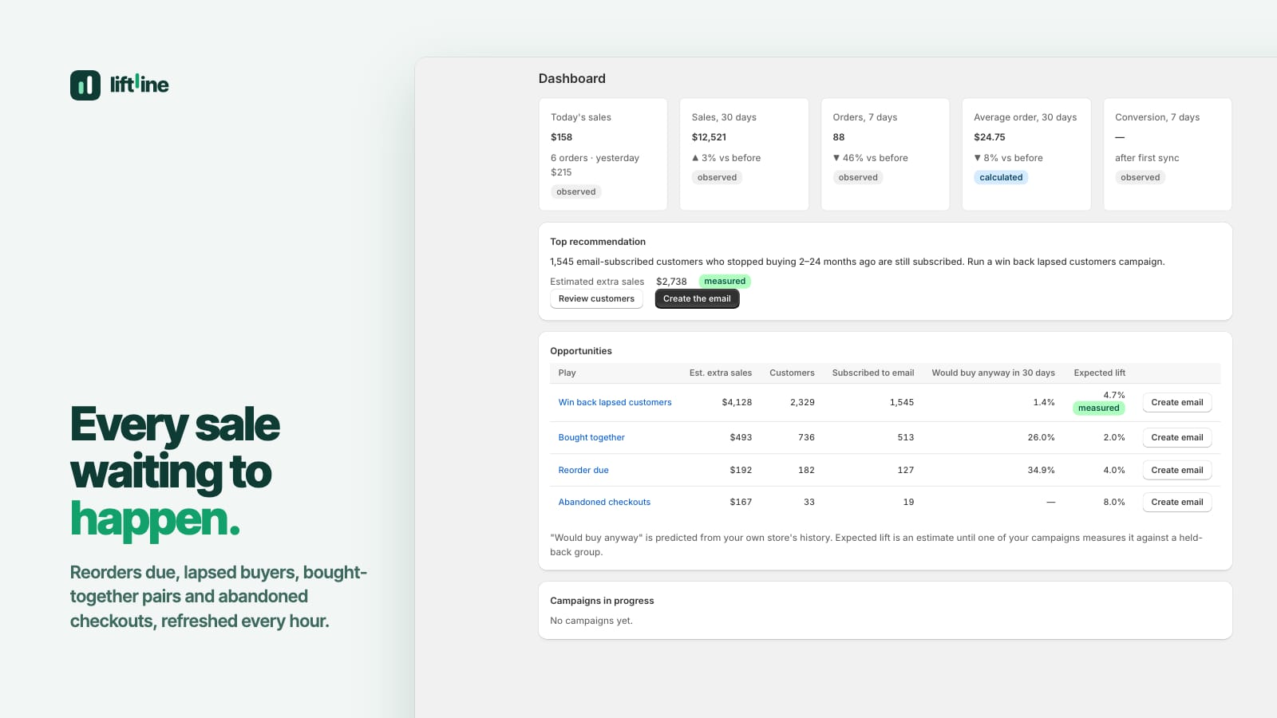
Task: Click the measured badge under 4.7% lift
Action: [x=1099, y=408]
